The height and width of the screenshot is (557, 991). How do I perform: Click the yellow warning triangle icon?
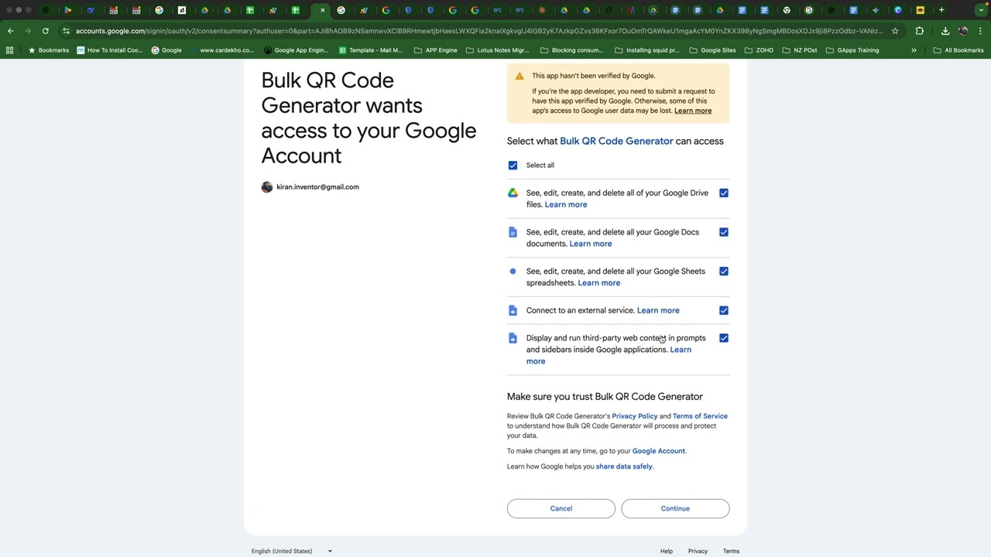coord(520,76)
